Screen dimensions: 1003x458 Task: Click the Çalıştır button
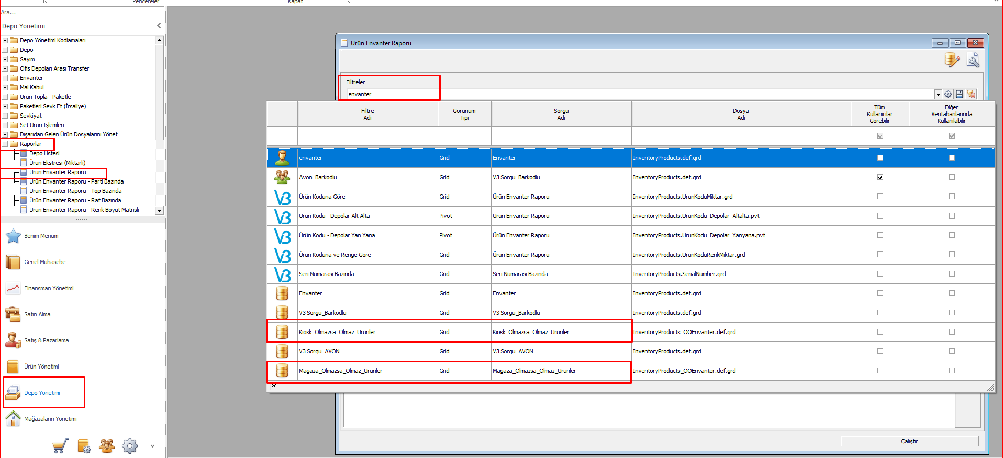(910, 441)
